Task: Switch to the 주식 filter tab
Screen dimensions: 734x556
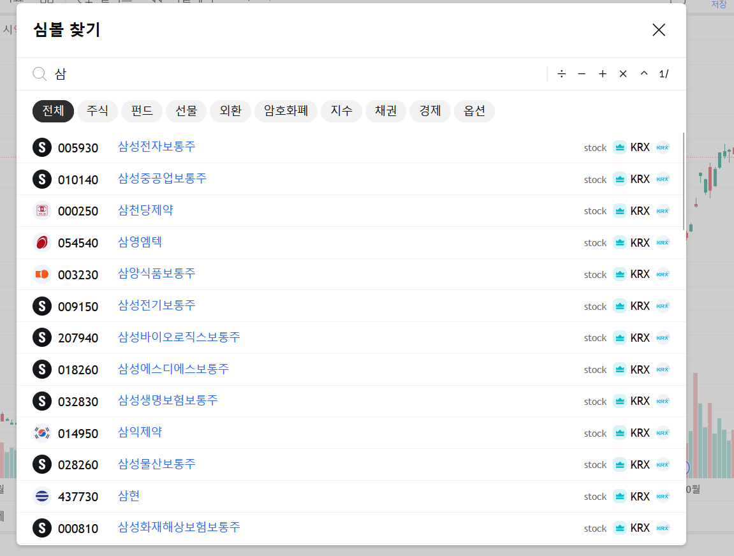Action: coord(98,111)
